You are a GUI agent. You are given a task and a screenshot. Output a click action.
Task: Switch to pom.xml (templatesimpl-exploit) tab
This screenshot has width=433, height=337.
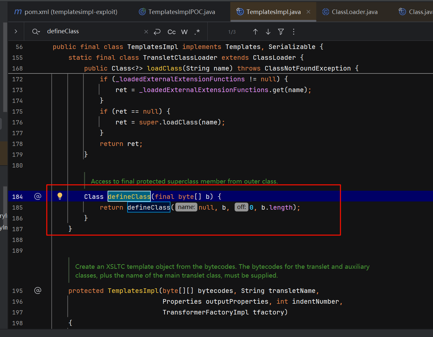66,12
